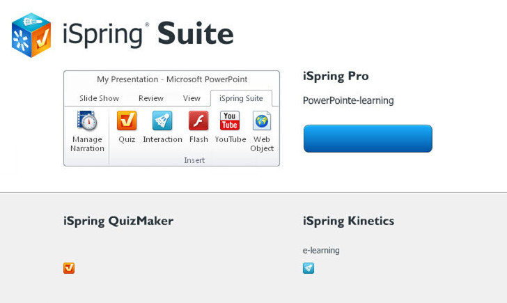Screen dimensions: 507x303
Task: Open the Review ribbon tab
Action: click(x=151, y=98)
